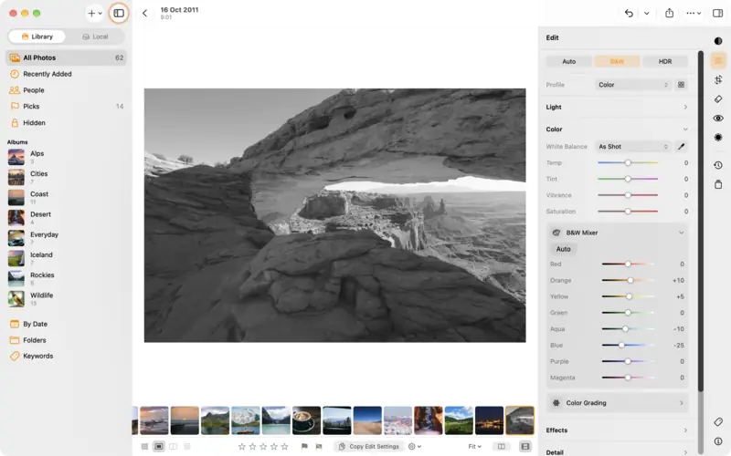Flag the photo as rejected
This screenshot has height=456, width=731.
(319, 447)
